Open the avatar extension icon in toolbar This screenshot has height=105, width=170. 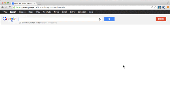coord(160,7)
